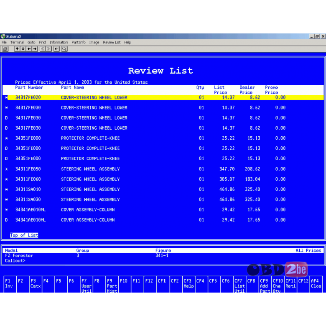Click the CF5 function key button
326x326 pixels.
pos(214,284)
